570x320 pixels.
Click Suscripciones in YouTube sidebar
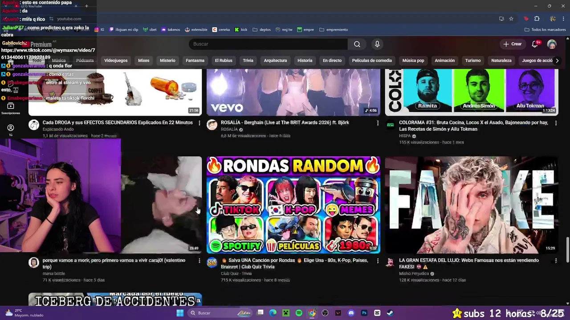(11, 108)
